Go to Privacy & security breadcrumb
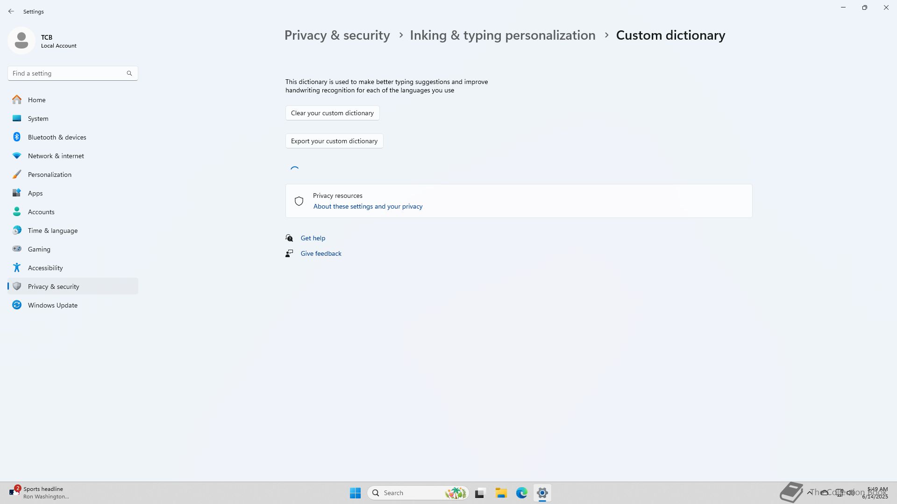The width and height of the screenshot is (897, 504). click(337, 35)
